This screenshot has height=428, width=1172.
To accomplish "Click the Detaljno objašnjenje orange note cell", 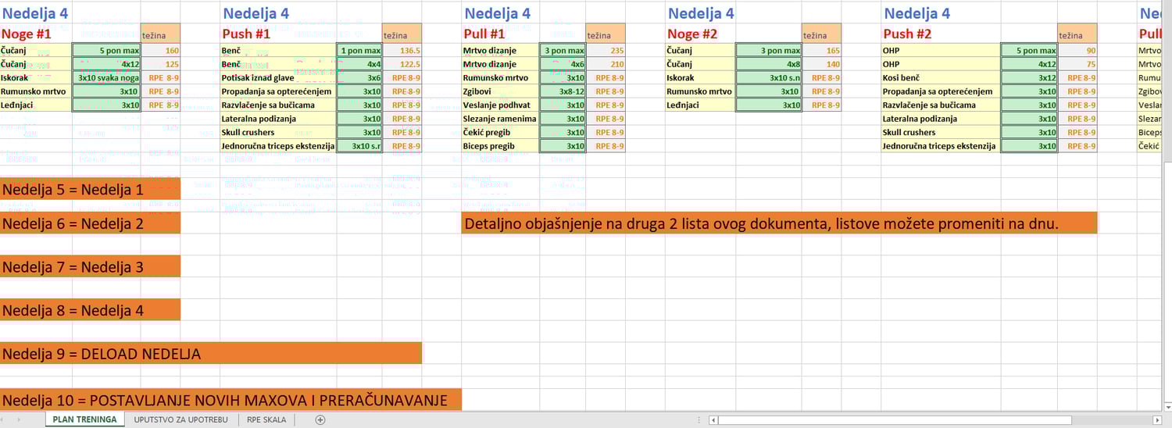I will 779,223.
